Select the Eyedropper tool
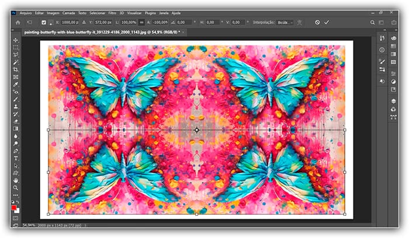The image size is (409, 238). 16,85
